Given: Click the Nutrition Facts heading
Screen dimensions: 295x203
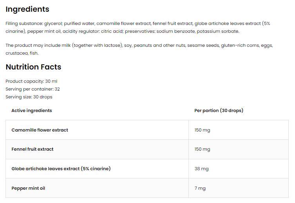Looking at the screenshot, I should pyautogui.click(x=33, y=67).
